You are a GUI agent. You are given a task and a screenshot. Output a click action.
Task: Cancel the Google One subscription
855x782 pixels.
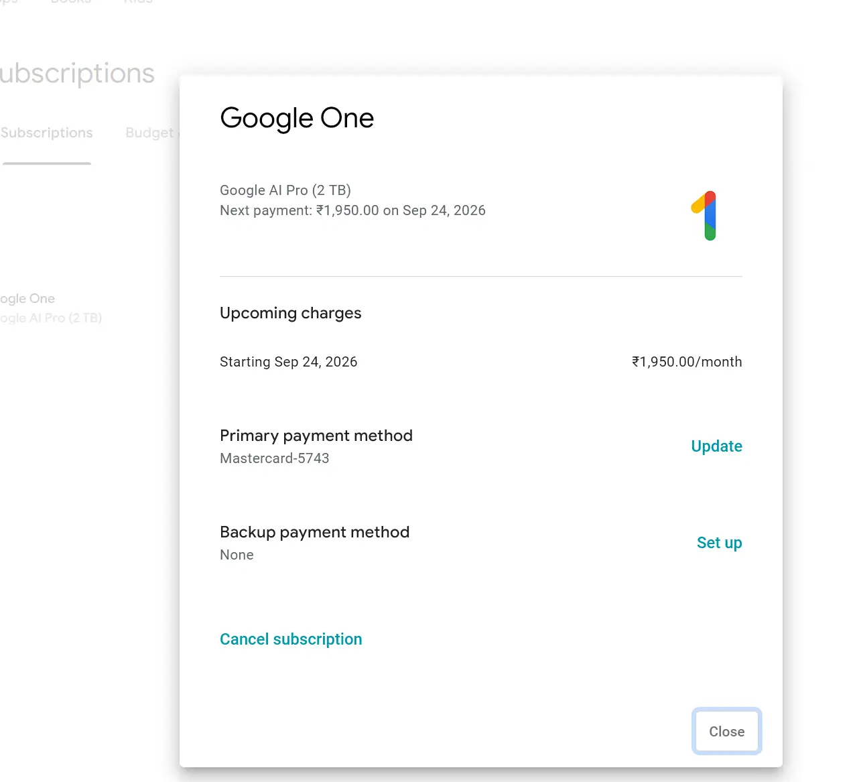click(291, 639)
